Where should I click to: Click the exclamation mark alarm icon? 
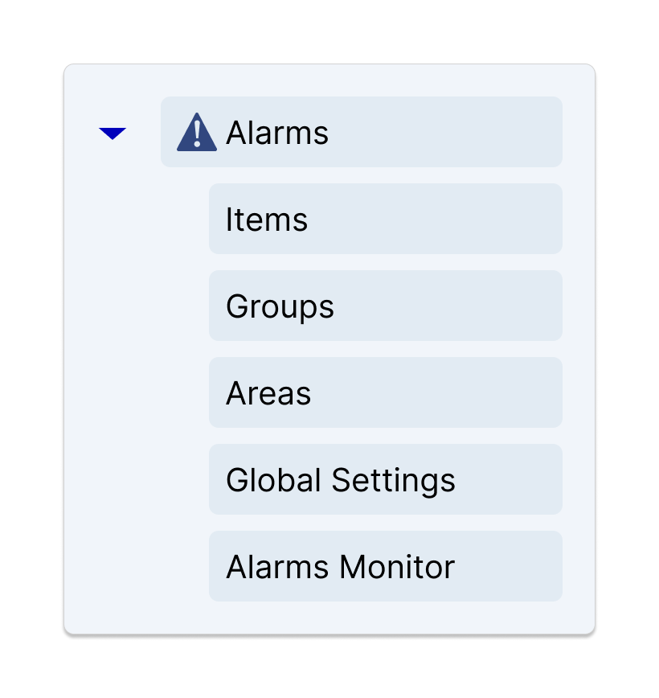tap(197, 132)
